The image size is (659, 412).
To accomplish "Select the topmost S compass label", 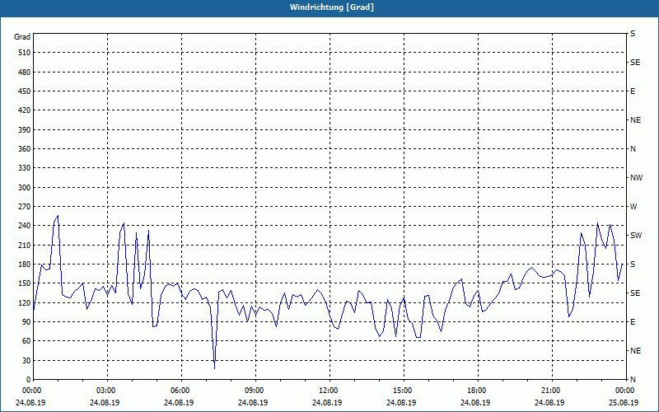I will click(x=633, y=34).
